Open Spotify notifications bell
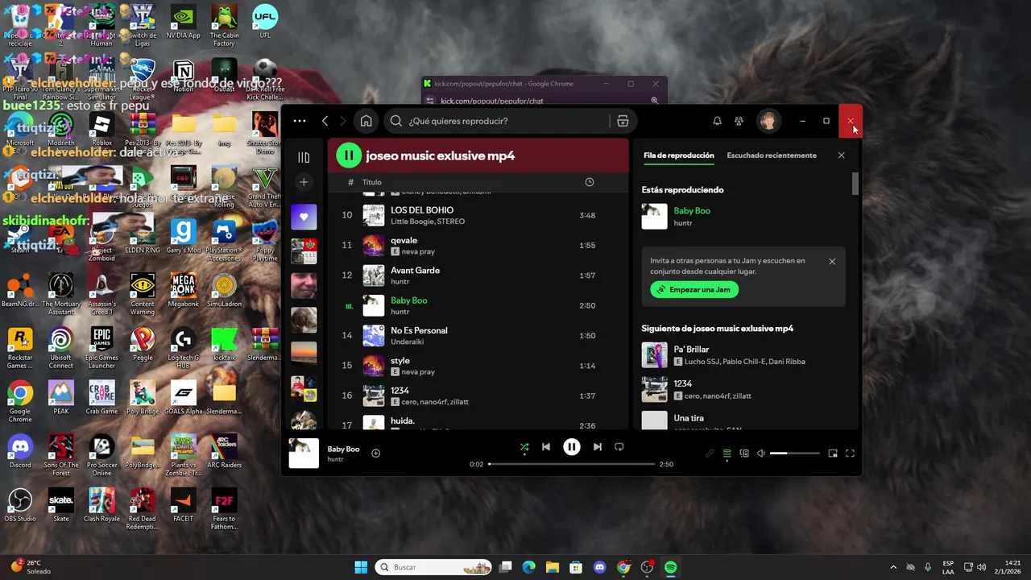1031x580 pixels. (x=717, y=121)
